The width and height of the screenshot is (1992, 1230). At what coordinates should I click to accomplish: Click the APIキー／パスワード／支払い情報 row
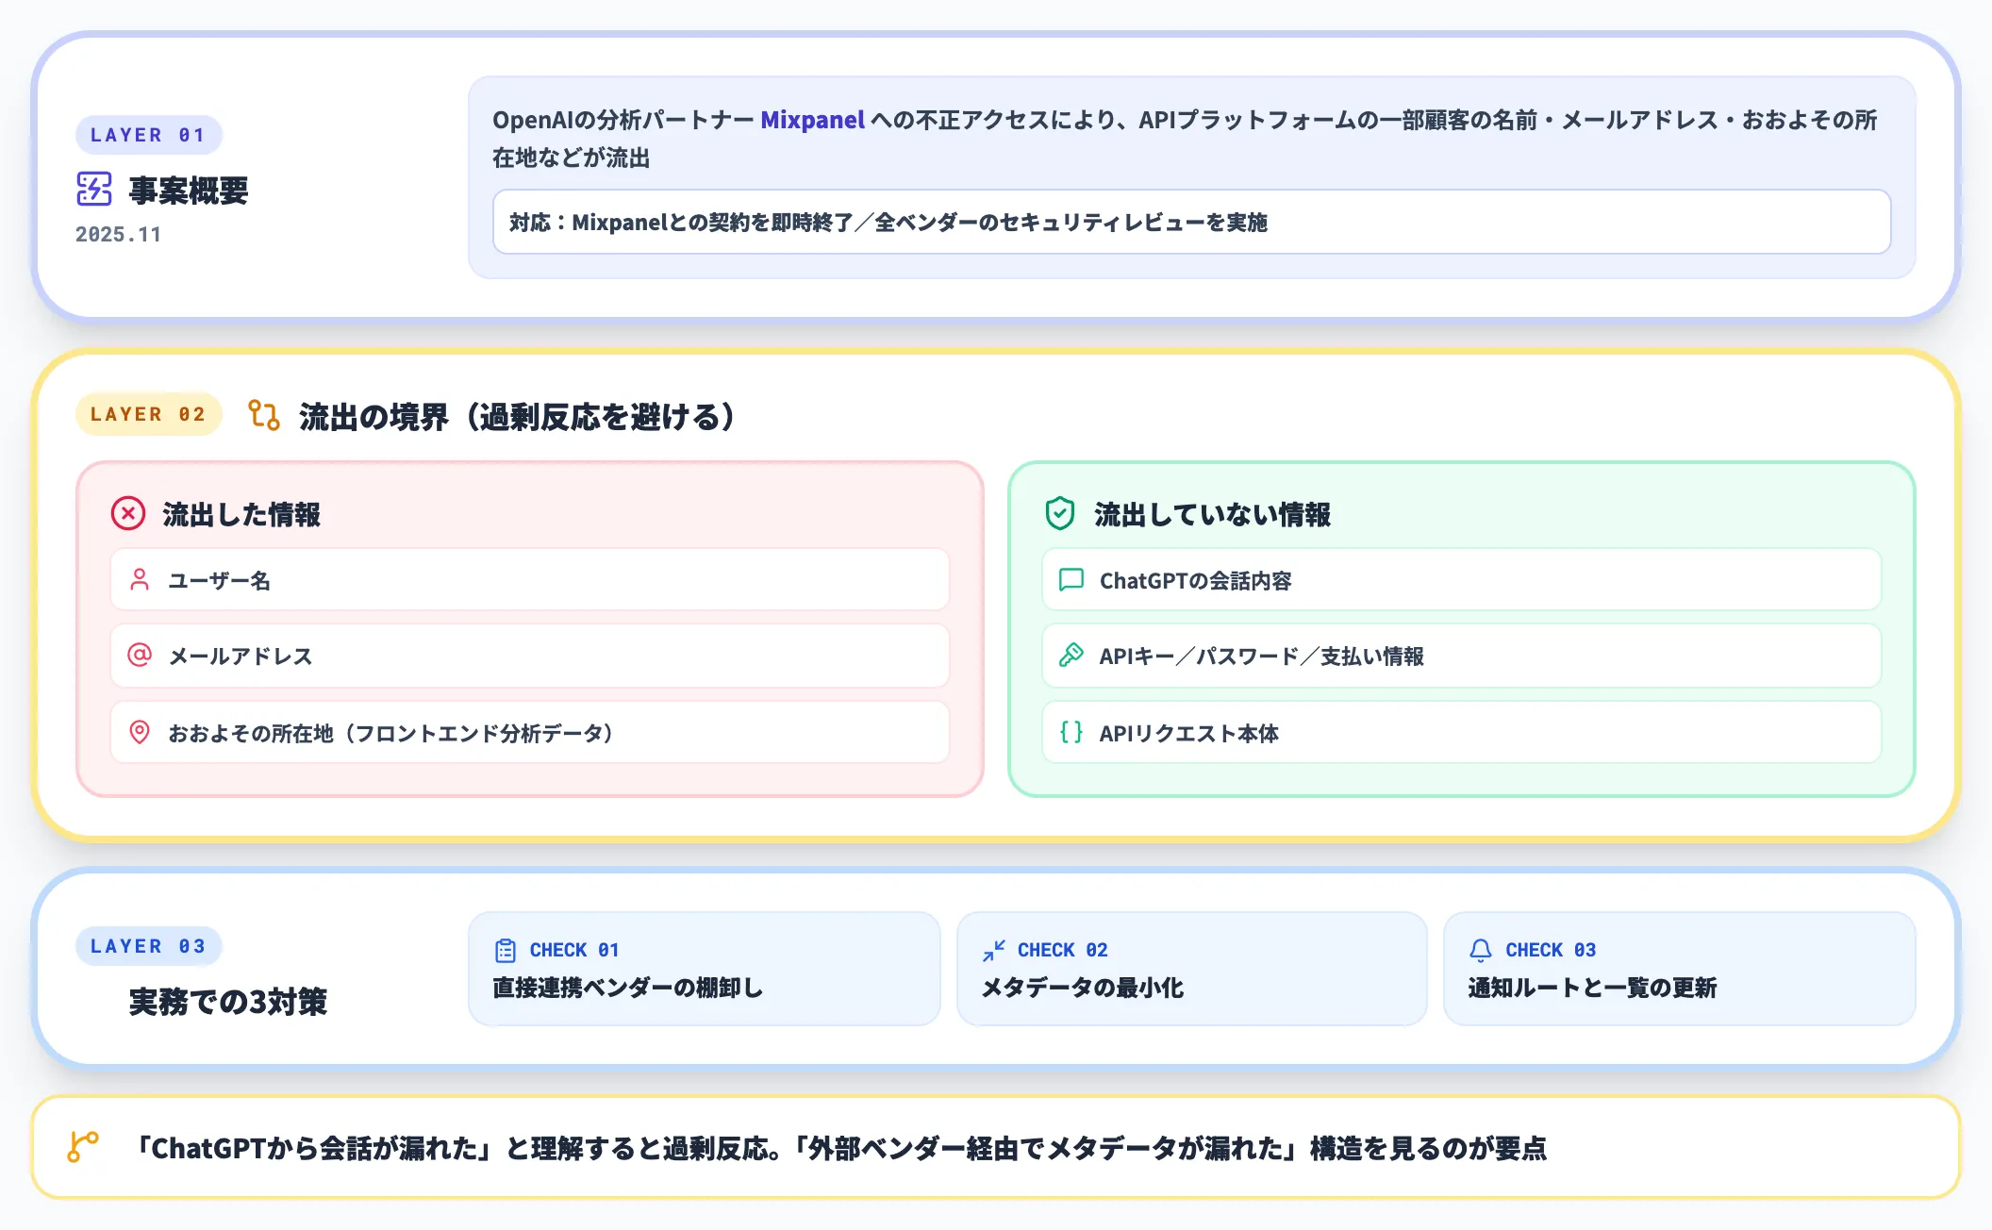tap(1462, 655)
